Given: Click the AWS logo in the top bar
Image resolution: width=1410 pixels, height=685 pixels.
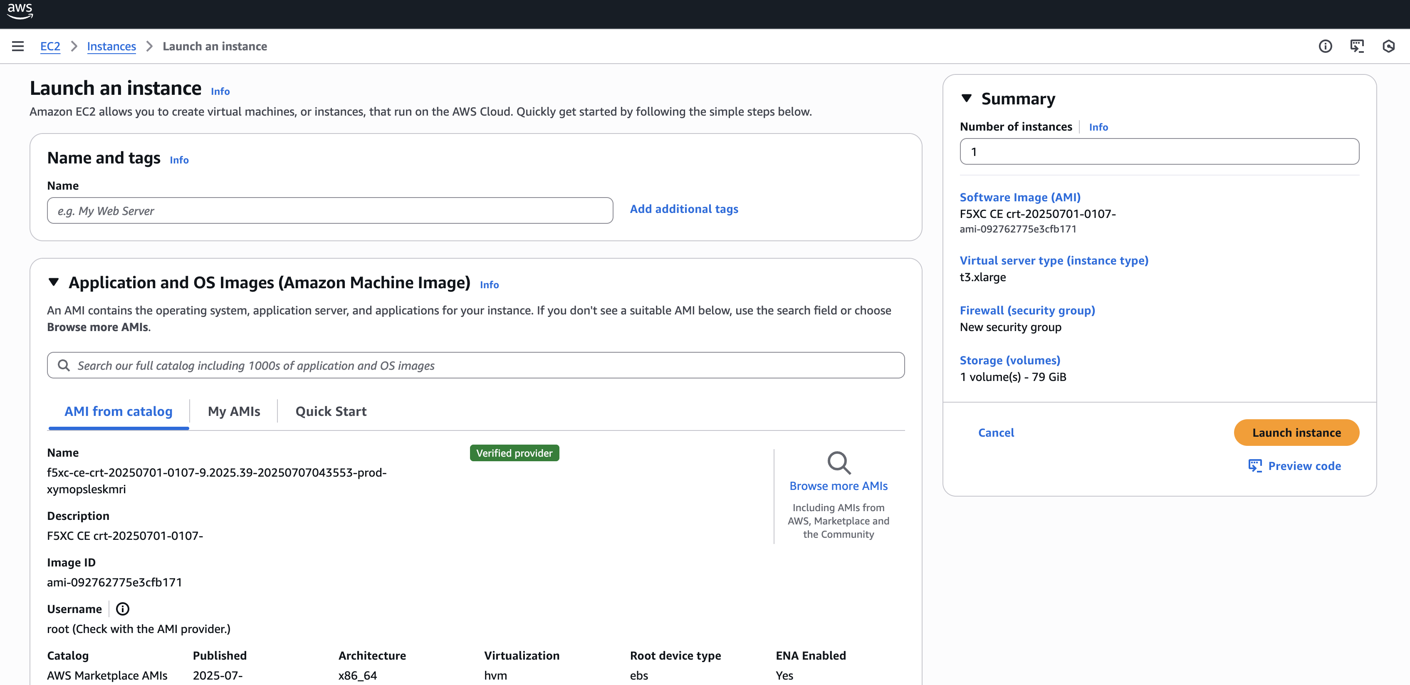Looking at the screenshot, I should tap(20, 12).
